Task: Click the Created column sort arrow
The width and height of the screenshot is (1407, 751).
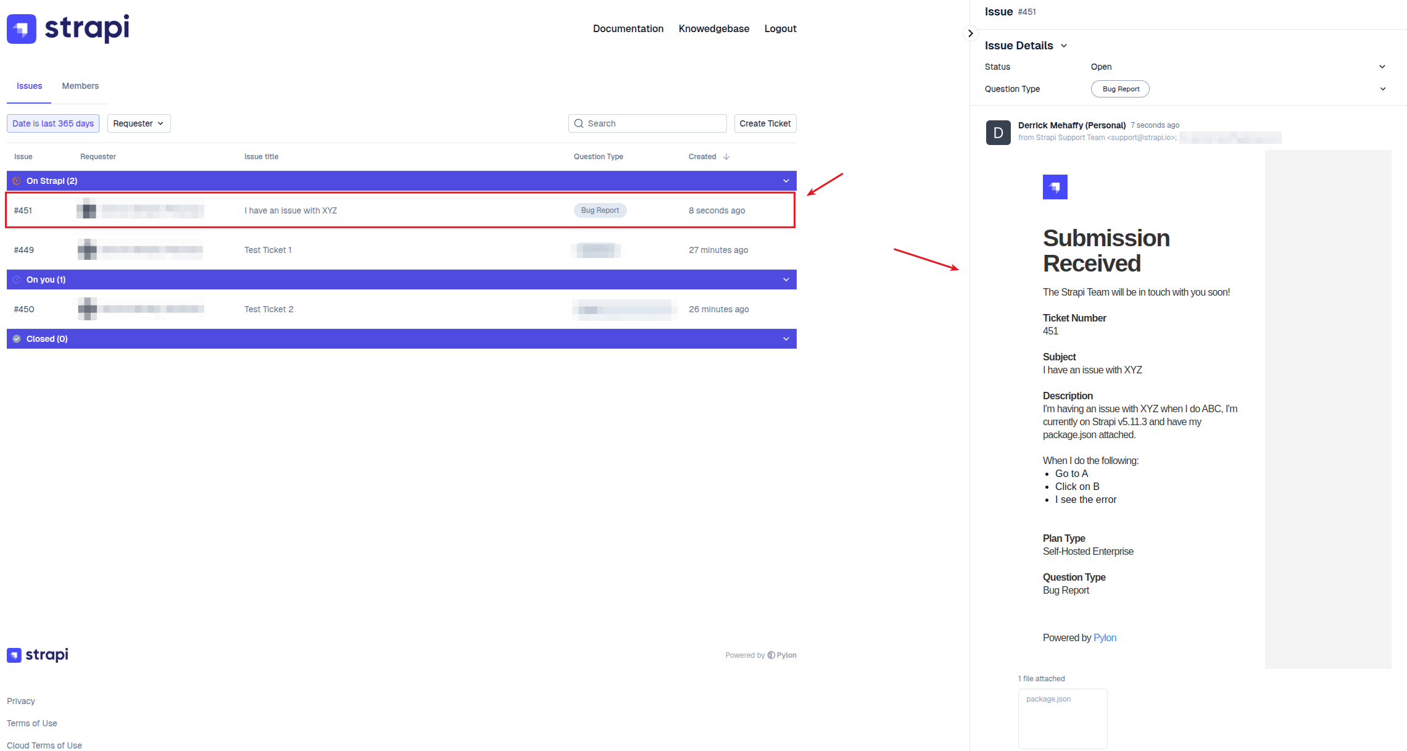Action: click(726, 157)
